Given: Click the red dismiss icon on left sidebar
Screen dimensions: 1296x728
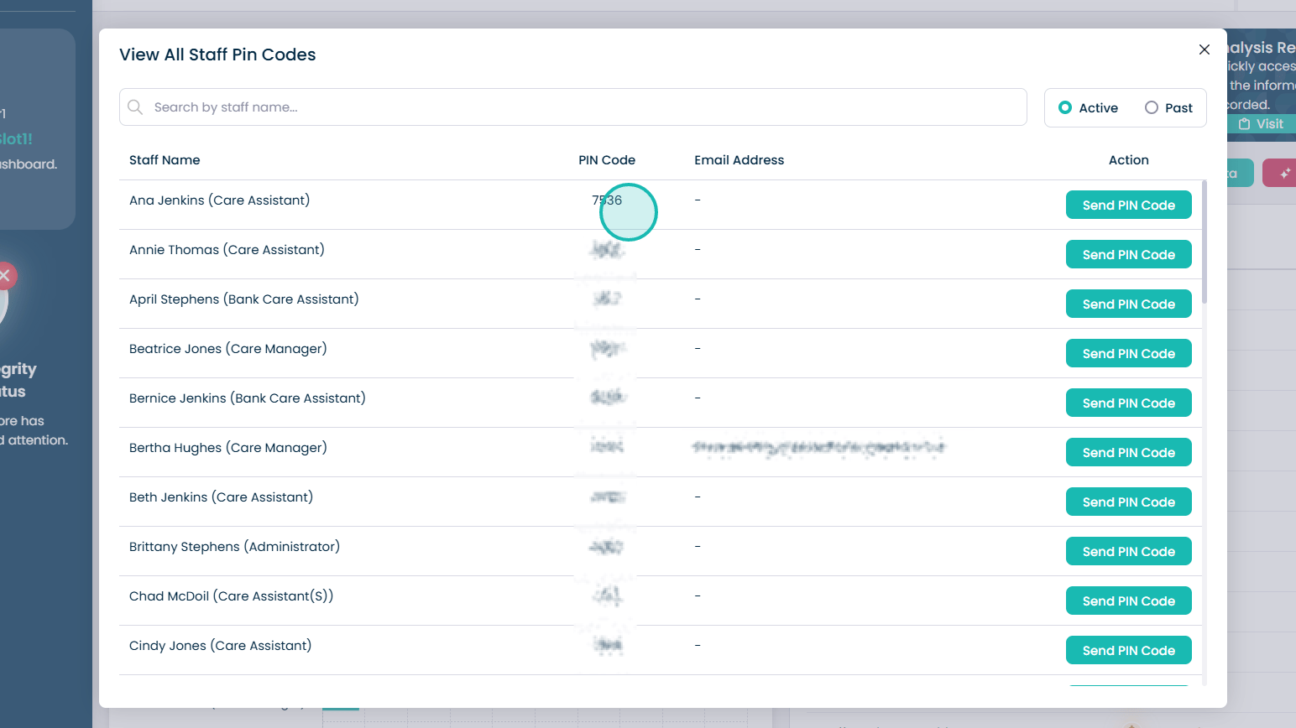Looking at the screenshot, I should pos(5,275).
